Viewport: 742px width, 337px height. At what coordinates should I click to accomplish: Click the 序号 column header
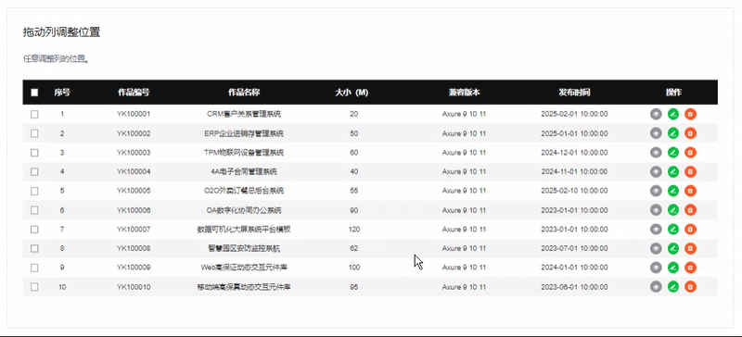tap(62, 93)
